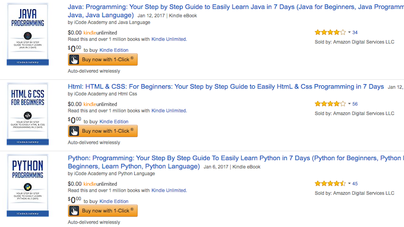The height and width of the screenshot is (227, 404).
Task: Open Java Programming book cover thumbnail
Action: point(28,34)
